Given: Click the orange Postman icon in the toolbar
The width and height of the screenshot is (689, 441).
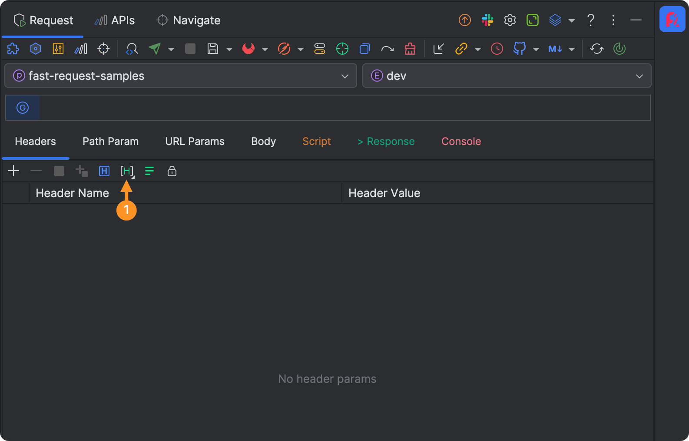Looking at the screenshot, I should pyautogui.click(x=284, y=49).
